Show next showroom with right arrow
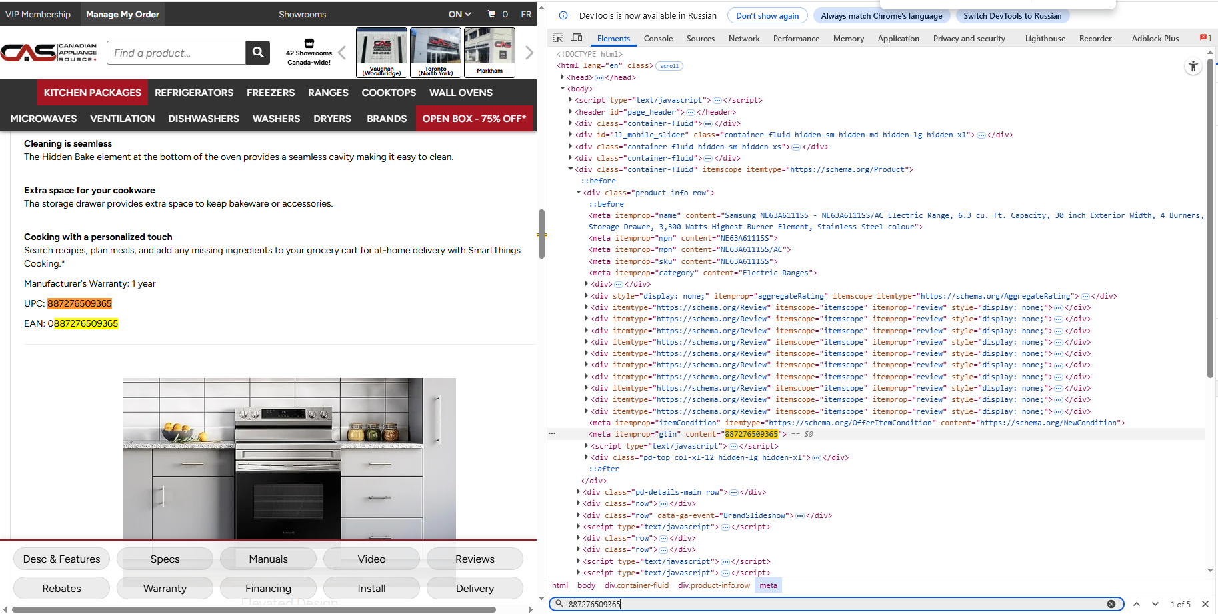This screenshot has height=614, width=1218. (529, 53)
